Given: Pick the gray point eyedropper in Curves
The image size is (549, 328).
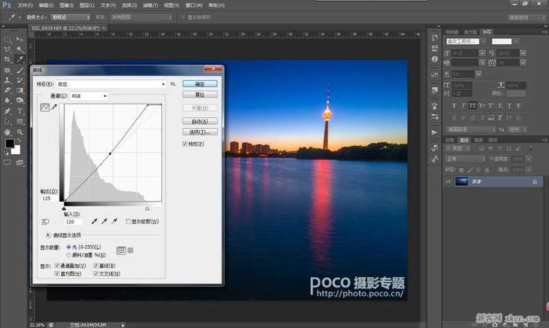Looking at the screenshot, I should pyautogui.click(x=104, y=221).
